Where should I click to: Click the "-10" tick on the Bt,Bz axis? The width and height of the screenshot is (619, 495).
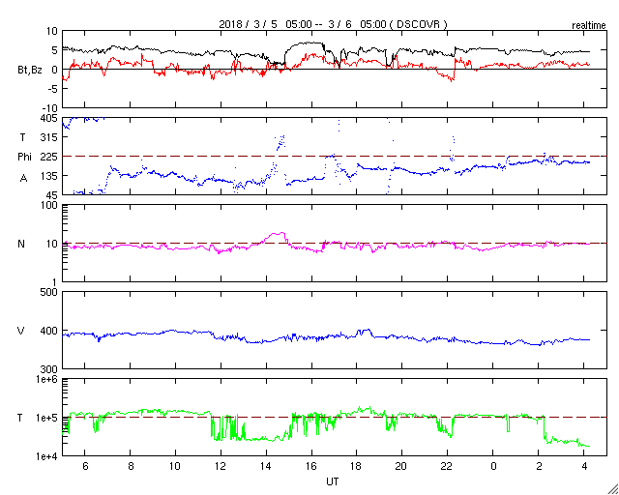(x=50, y=108)
